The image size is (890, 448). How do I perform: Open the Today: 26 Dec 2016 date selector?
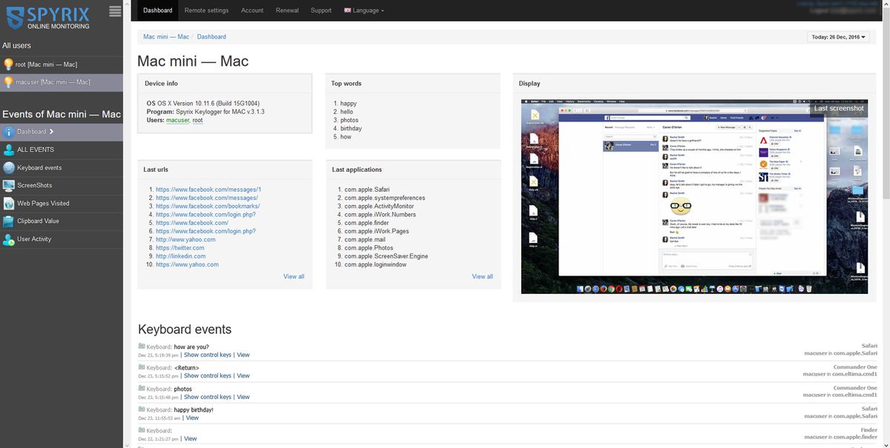pos(837,36)
